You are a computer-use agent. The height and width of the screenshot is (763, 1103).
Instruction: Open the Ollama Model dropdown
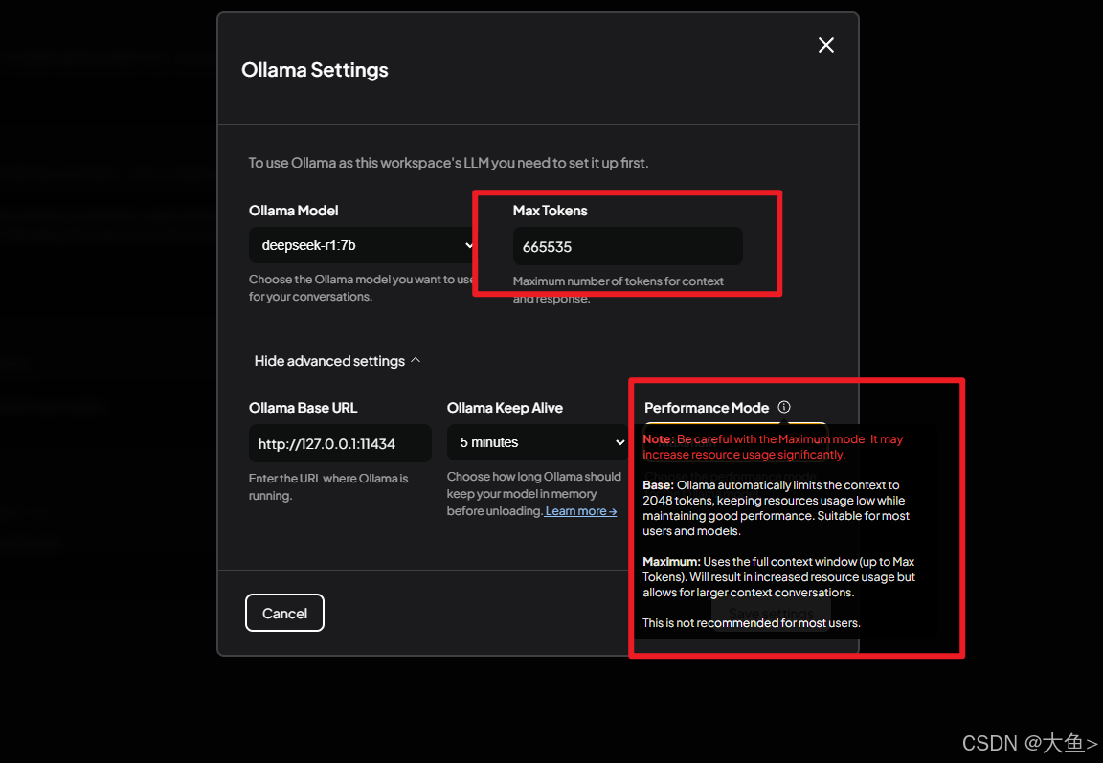point(363,245)
